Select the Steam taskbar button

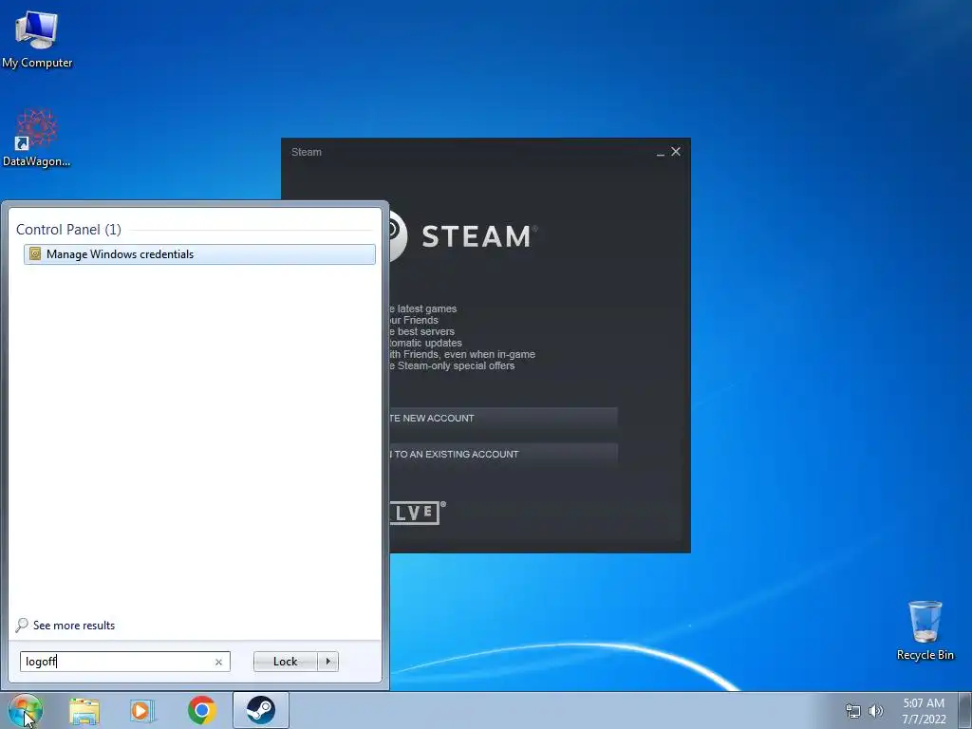coord(260,710)
